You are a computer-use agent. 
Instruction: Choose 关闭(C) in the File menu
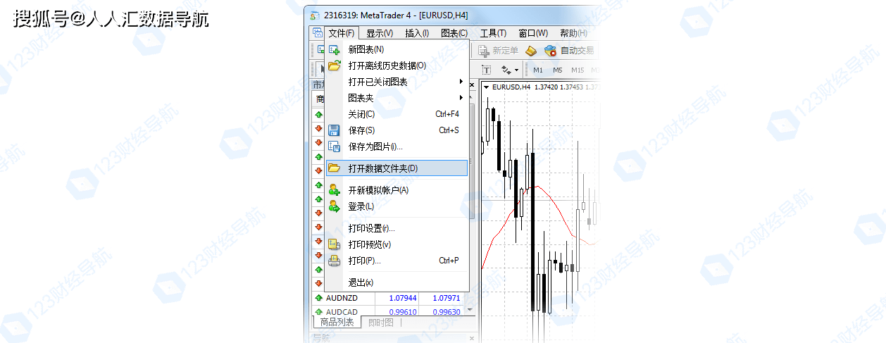point(397,114)
